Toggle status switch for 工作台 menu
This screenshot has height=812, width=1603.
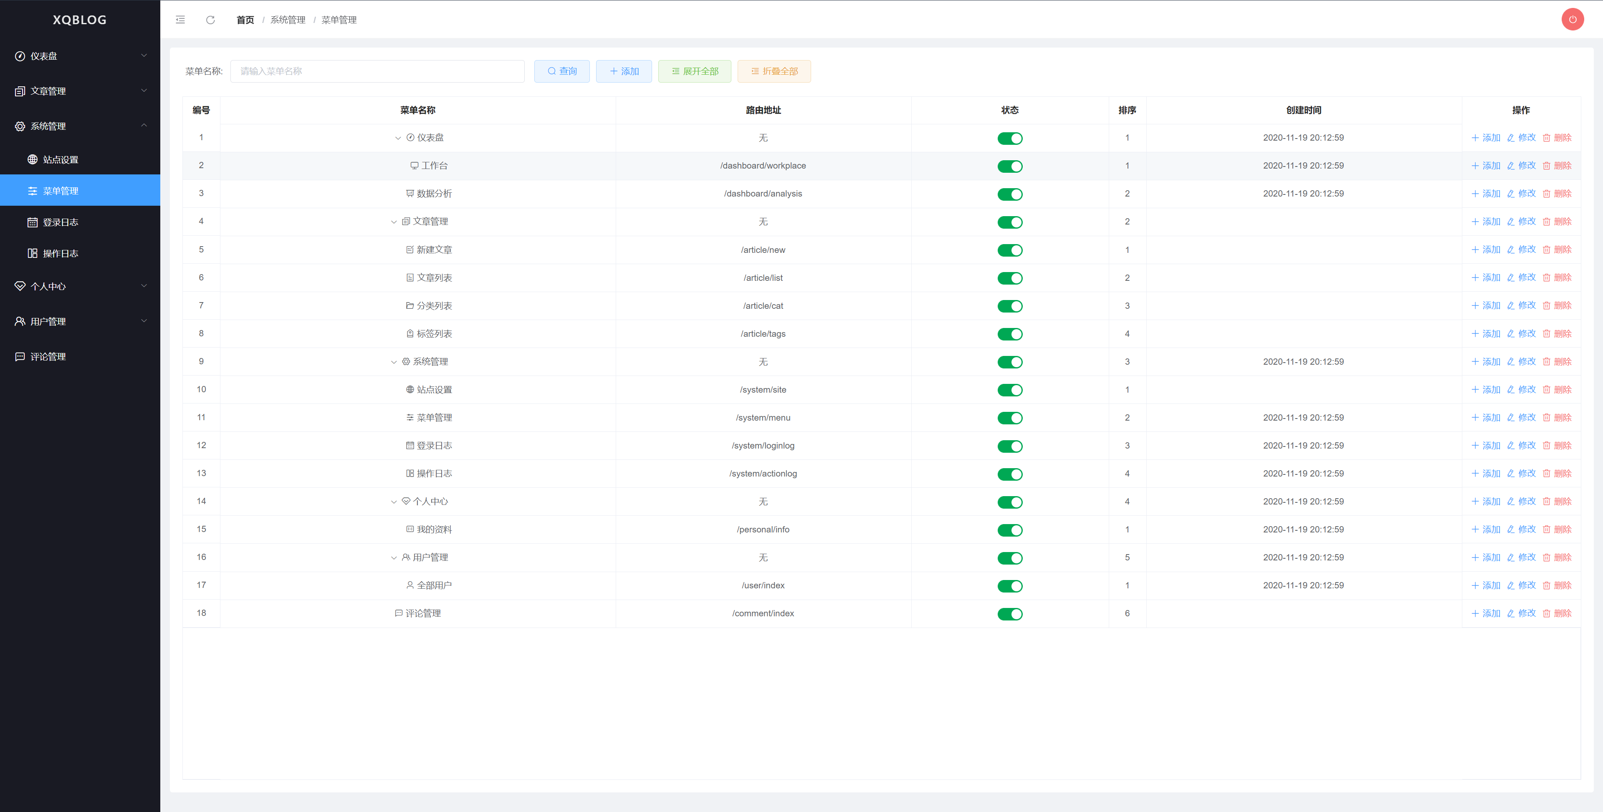[1009, 166]
